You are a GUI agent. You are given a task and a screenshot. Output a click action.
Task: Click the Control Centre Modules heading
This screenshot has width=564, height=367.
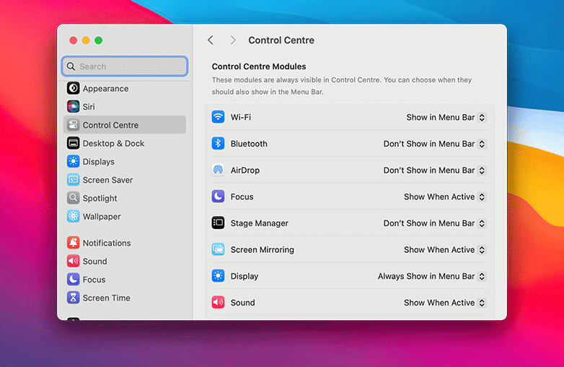(x=259, y=66)
